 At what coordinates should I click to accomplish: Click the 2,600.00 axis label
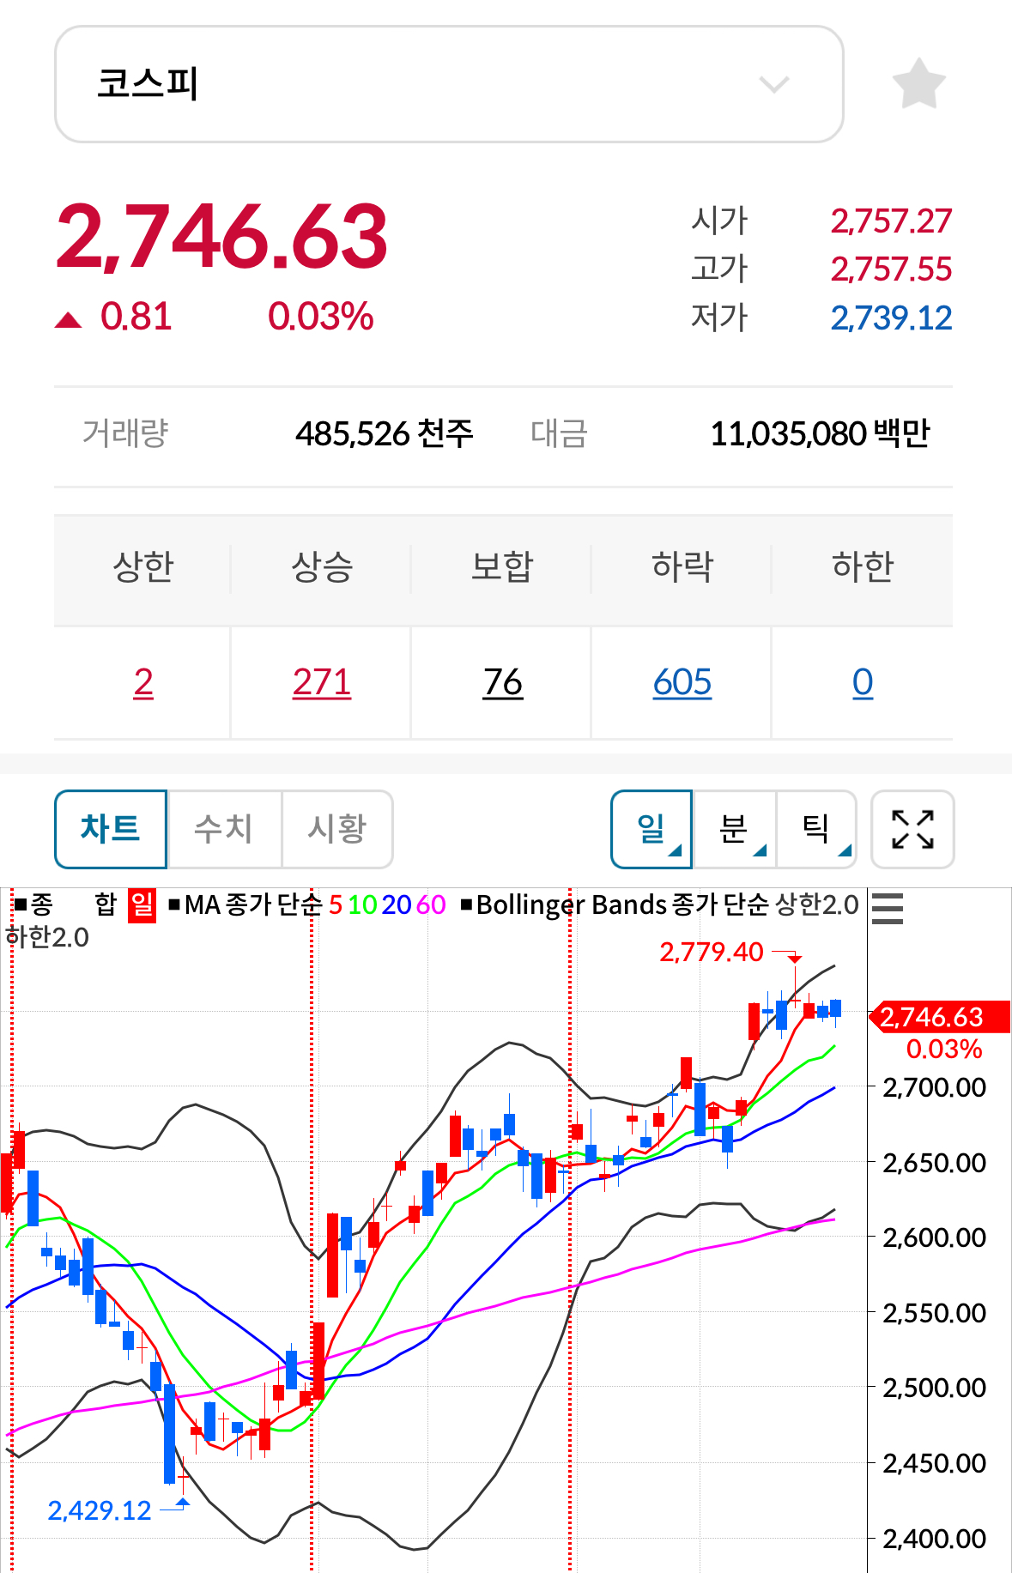(934, 1238)
